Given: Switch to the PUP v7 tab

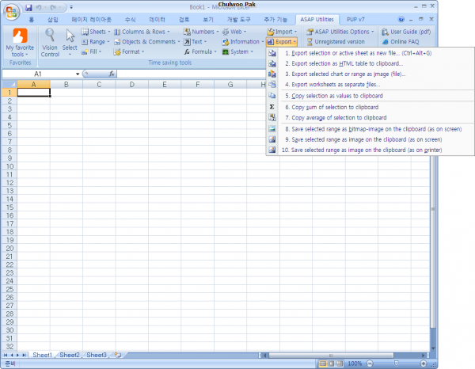Looking at the screenshot, I should pyautogui.click(x=355, y=19).
